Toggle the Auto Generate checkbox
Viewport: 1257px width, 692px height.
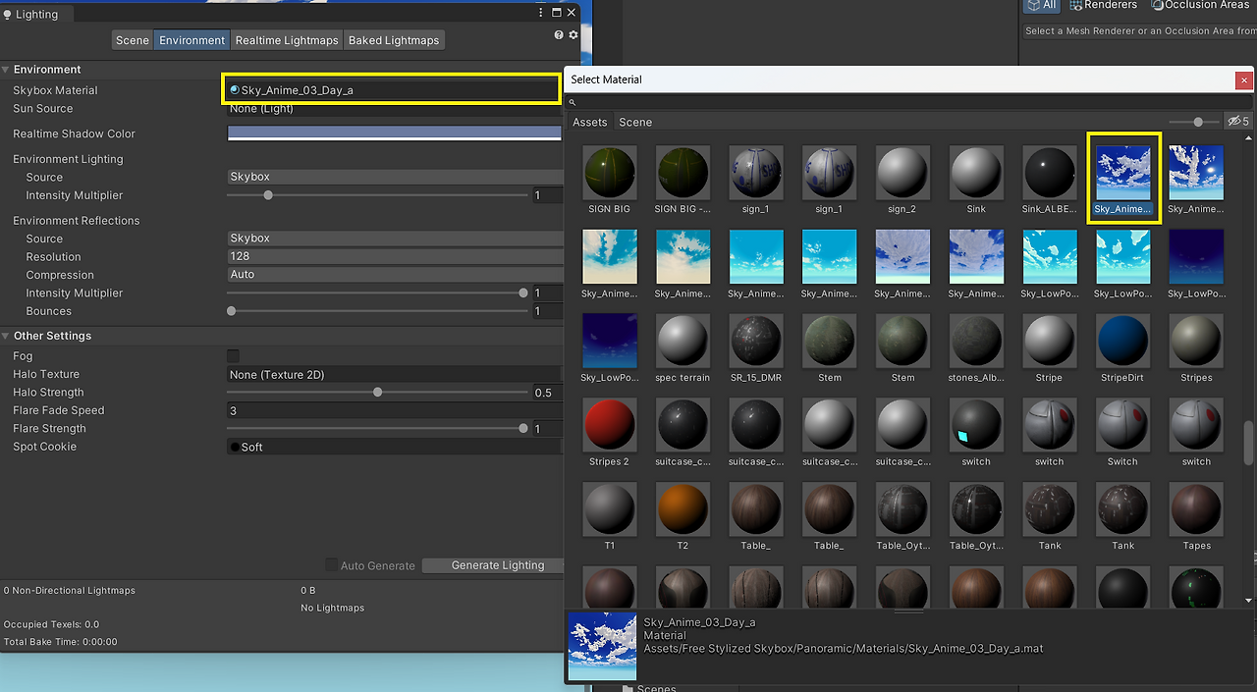(x=332, y=565)
